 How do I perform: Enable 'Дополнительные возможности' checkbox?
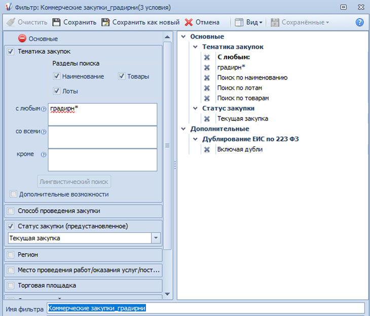[13, 194]
